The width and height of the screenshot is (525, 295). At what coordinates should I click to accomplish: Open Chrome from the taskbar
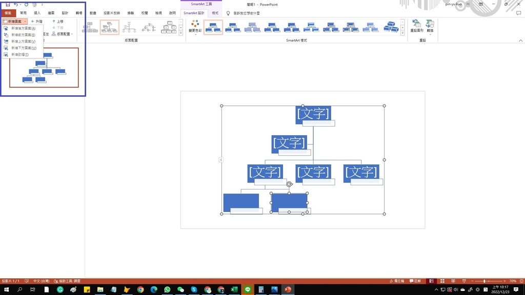click(140, 290)
